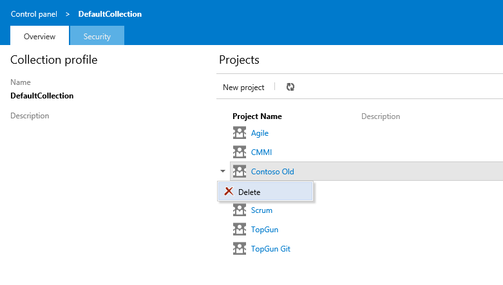
Task: Open the Agile project link
Action: (x=260, y=133)
